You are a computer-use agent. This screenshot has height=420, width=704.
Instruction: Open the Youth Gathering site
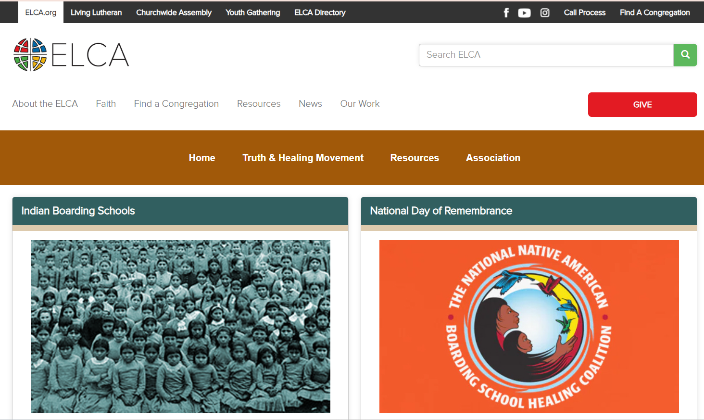tap(253, 13)
